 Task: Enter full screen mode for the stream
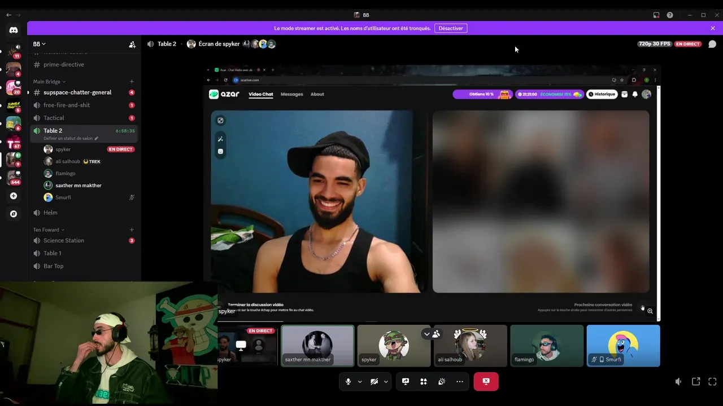713,382
